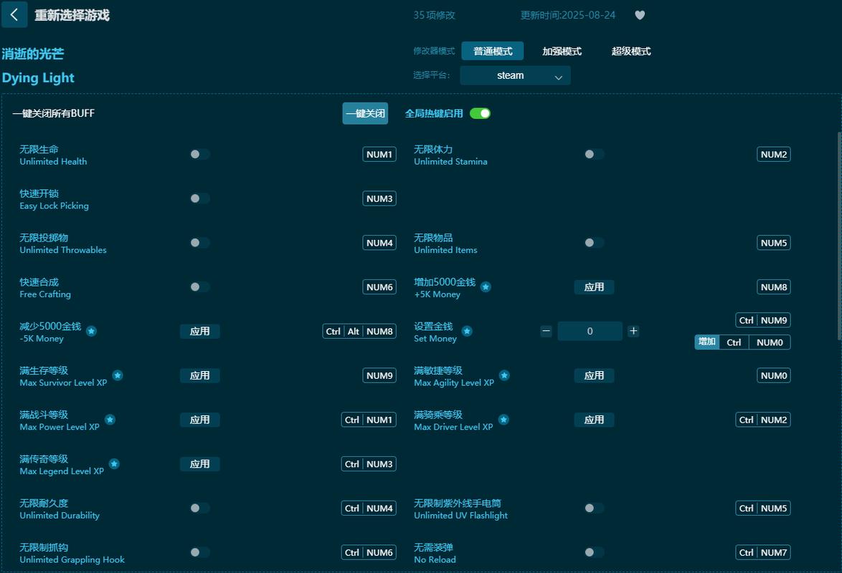Click NUM5 hotkey for Unlimited Items

(773, 243)
